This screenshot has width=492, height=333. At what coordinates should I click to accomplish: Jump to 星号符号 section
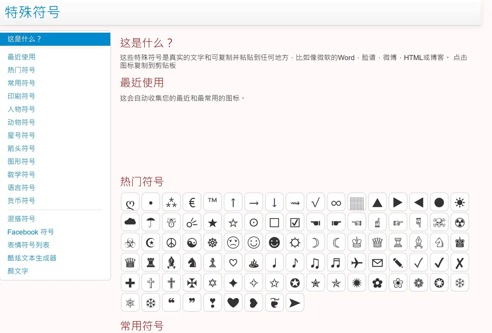coord(21,135)
